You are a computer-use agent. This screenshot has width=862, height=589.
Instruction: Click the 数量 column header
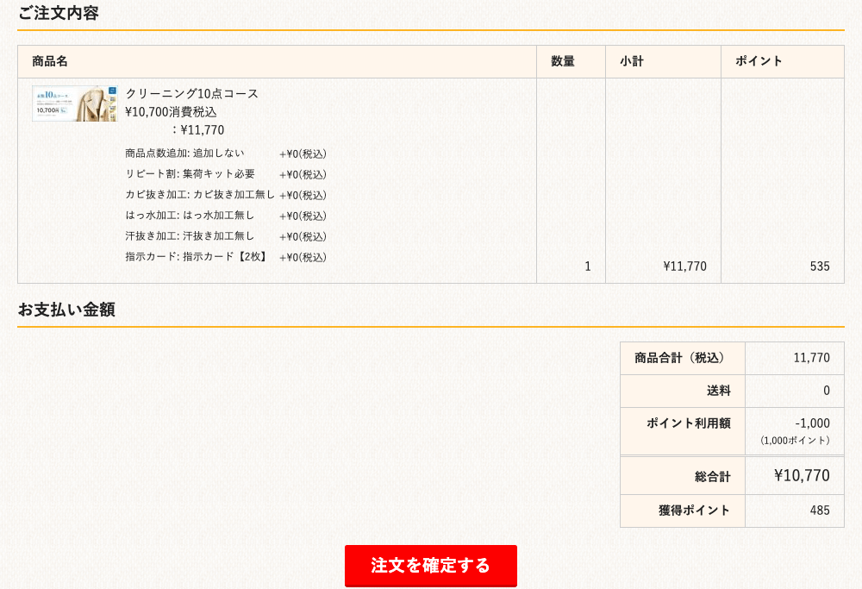(563, 61)
